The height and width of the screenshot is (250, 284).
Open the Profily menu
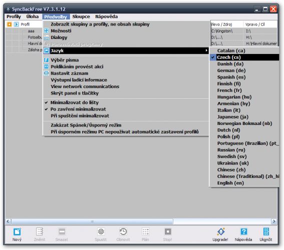tap(14, 16)
